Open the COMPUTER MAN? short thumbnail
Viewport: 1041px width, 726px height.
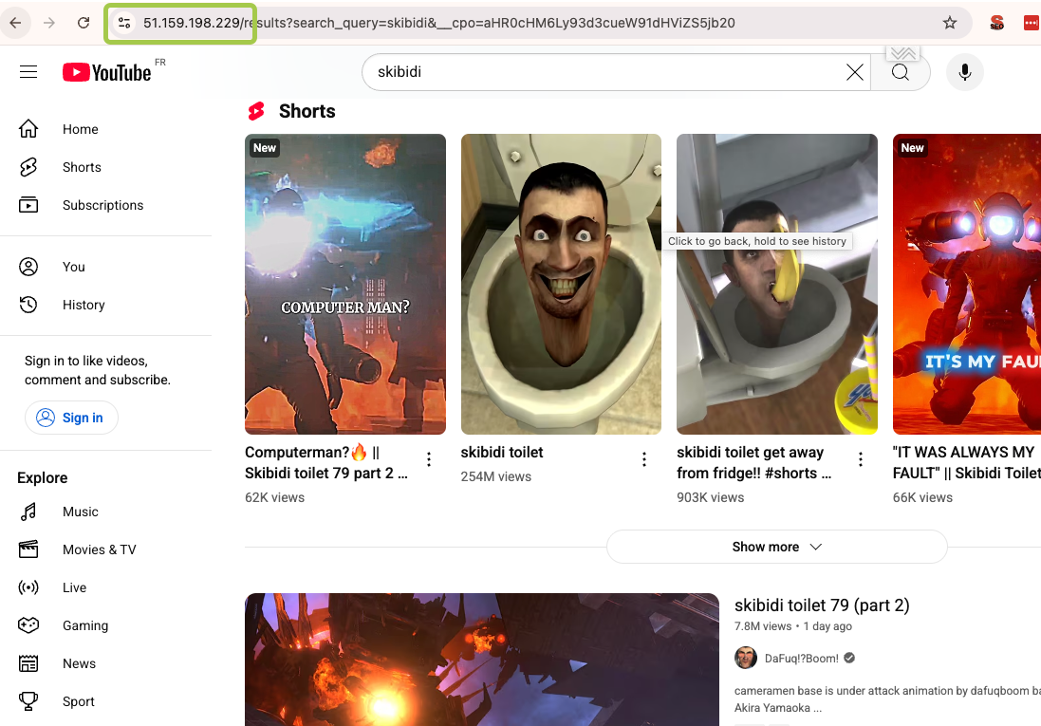point(345,285)
